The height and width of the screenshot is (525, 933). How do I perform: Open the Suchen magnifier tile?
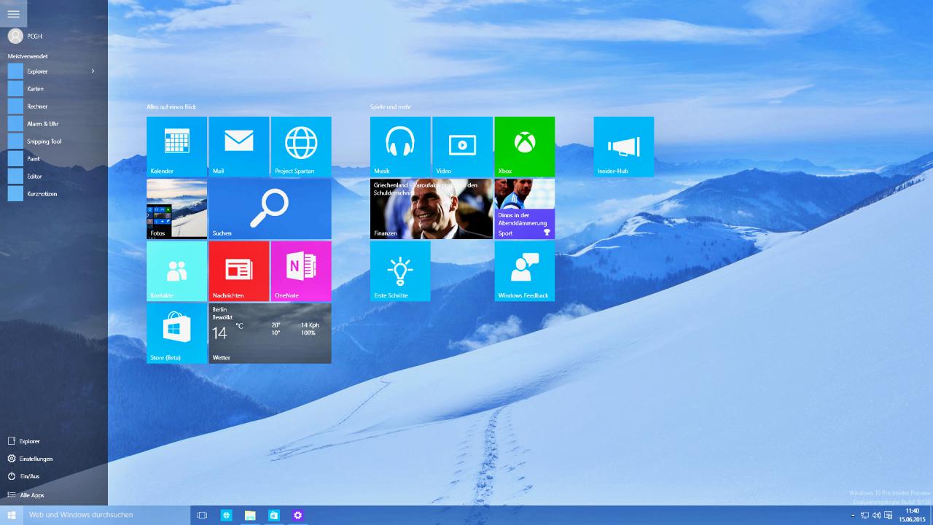point(270,209)
